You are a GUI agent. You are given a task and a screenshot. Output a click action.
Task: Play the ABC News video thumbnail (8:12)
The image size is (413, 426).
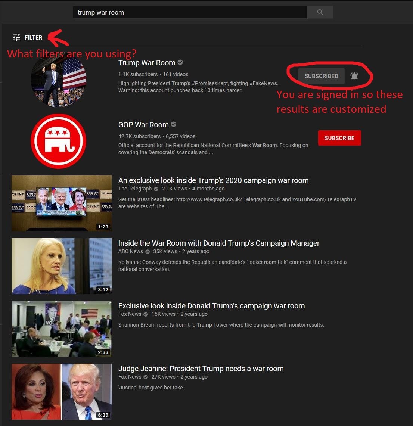pos(61,266)
